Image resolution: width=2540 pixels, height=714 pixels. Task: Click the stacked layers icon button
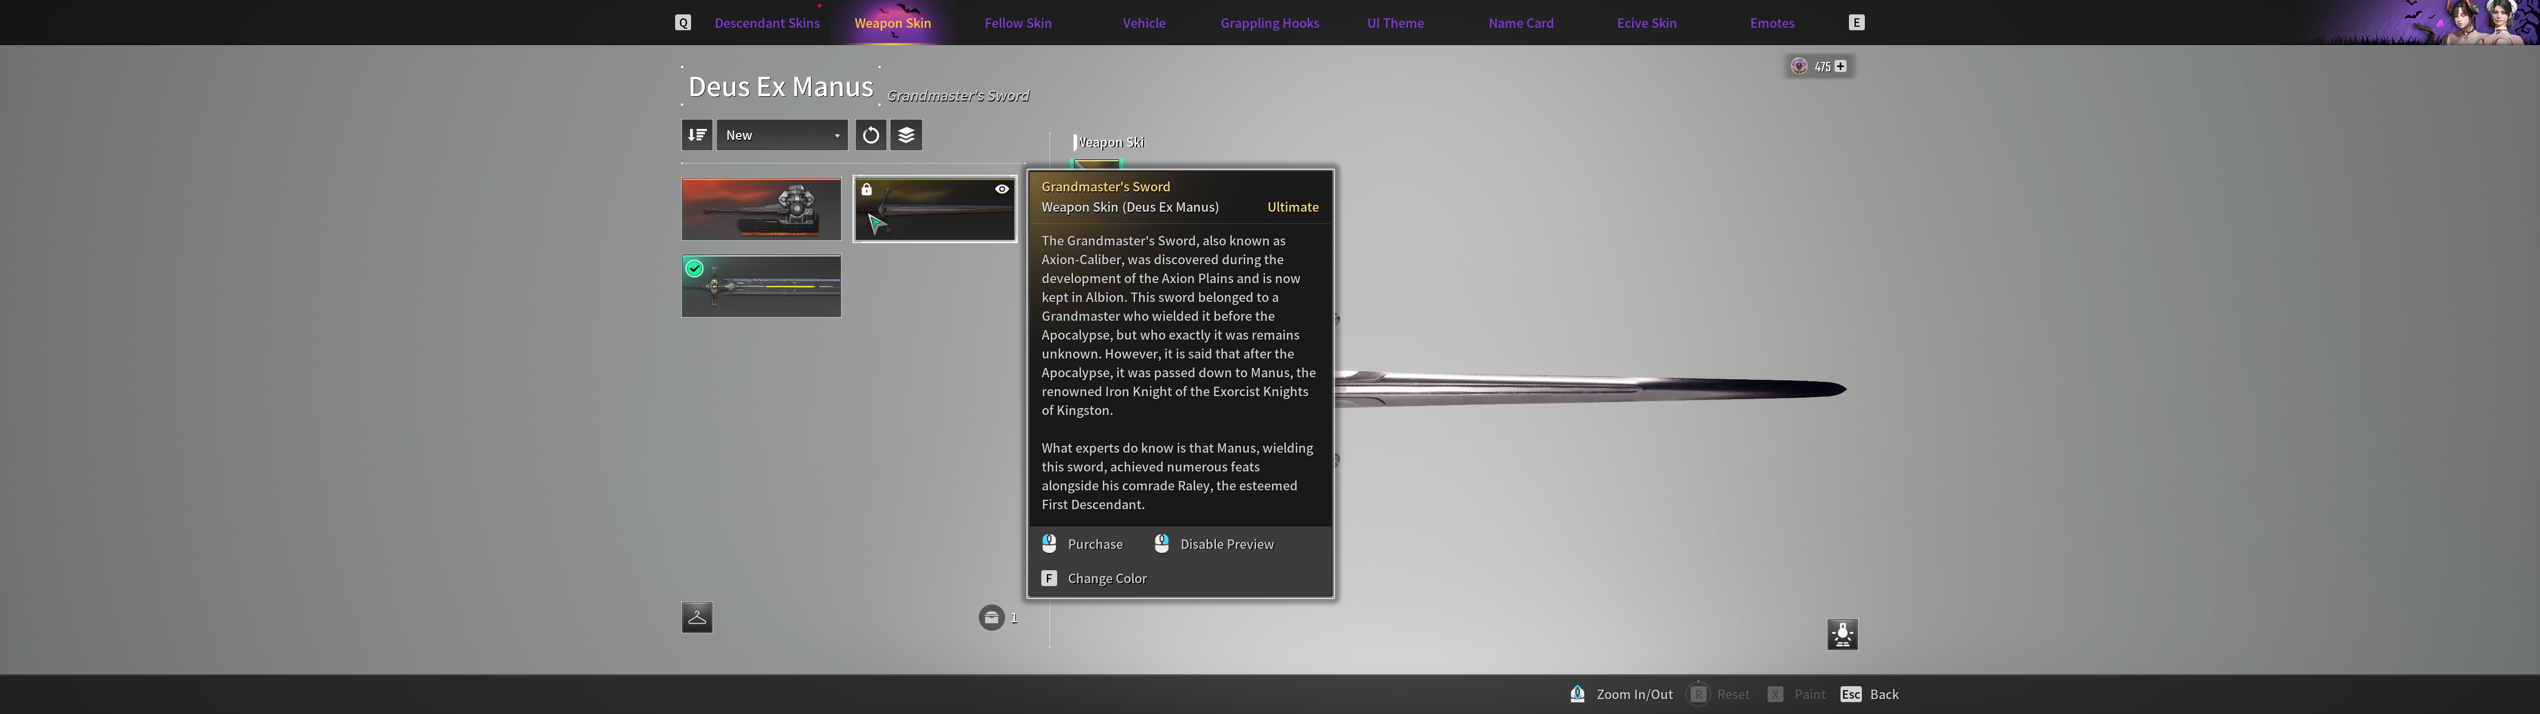tap(906, 135)
